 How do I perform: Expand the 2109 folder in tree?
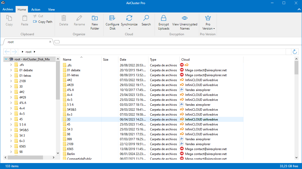(11, 81)
